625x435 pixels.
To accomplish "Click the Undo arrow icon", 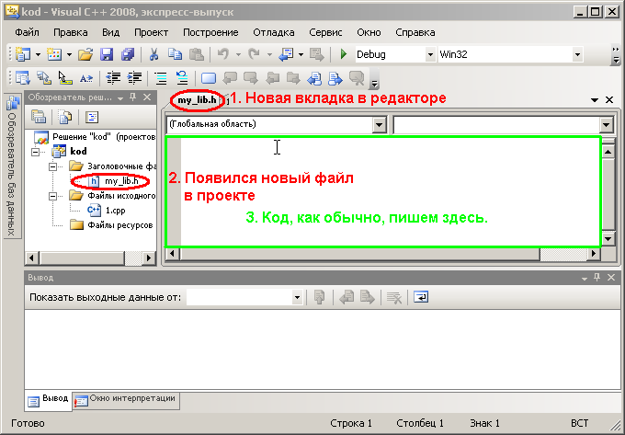I will click(223, 54).
